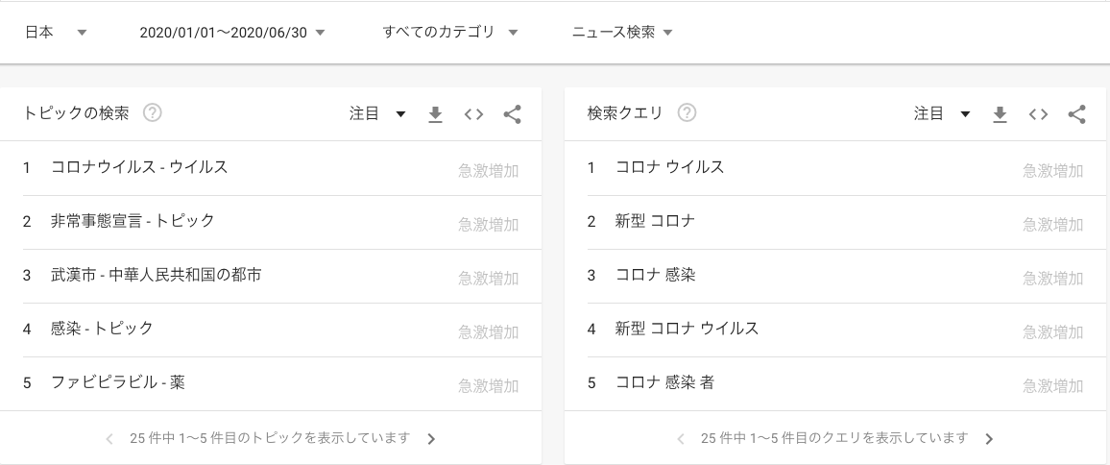Open topic 武漢市 - 中華人民共和国の都市
The height and width of the screenshot is (465, 1110).
(271, 276)
